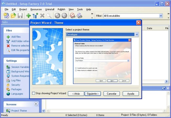
Task: Click the Redo arrow toolbar icon
Action: (64, 16)
